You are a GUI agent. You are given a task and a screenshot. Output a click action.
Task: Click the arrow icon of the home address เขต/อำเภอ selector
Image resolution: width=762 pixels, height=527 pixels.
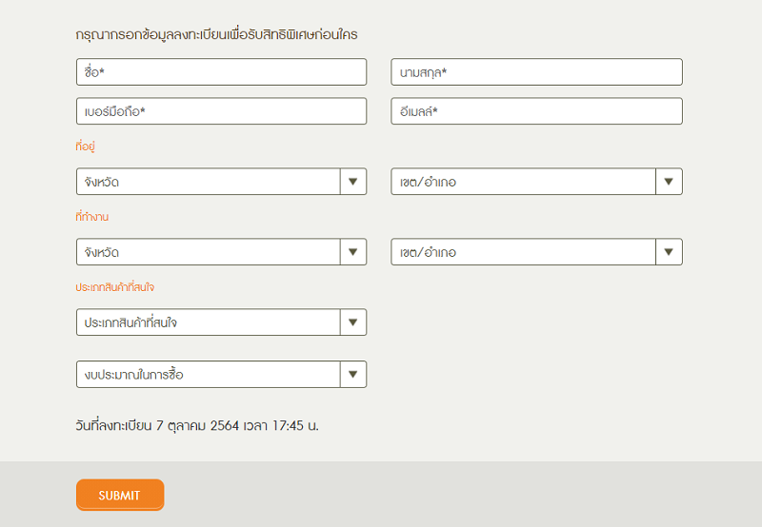tap(669, 182)
